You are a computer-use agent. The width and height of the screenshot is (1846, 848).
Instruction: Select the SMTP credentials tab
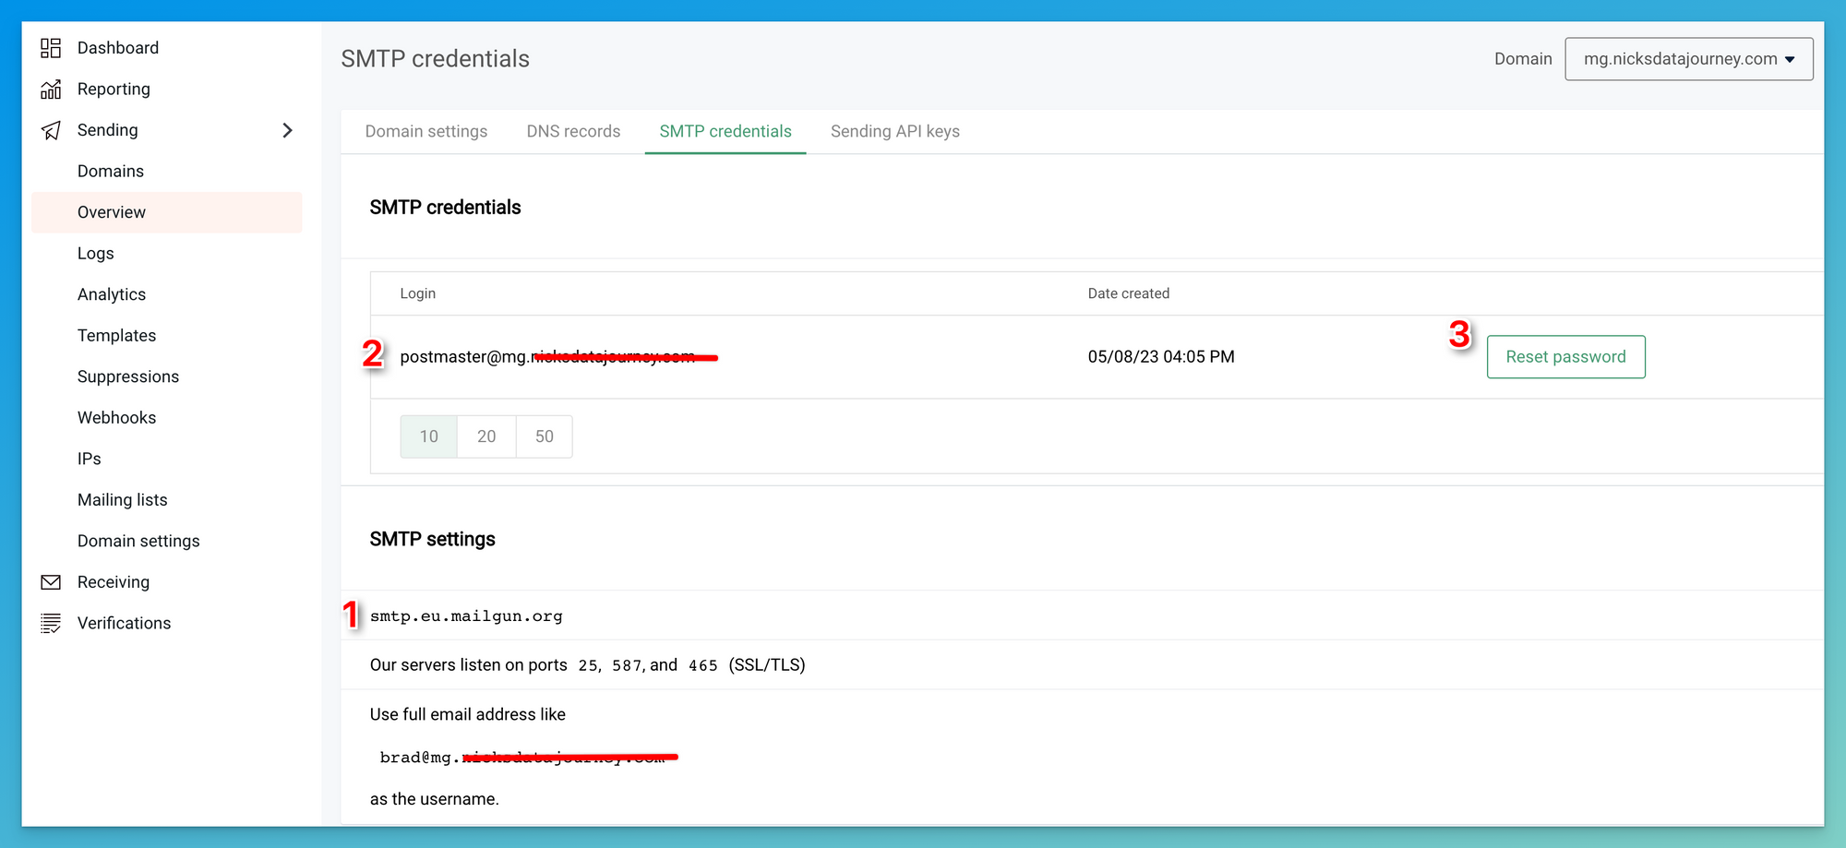coord(725,131)
